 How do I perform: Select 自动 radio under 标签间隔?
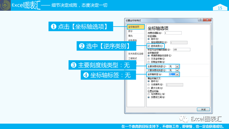pyautogui.click(x=149, y=39)
